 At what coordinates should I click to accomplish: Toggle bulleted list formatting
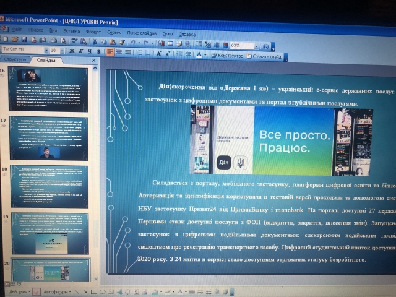pyautogui.click(x=148, y=53)
